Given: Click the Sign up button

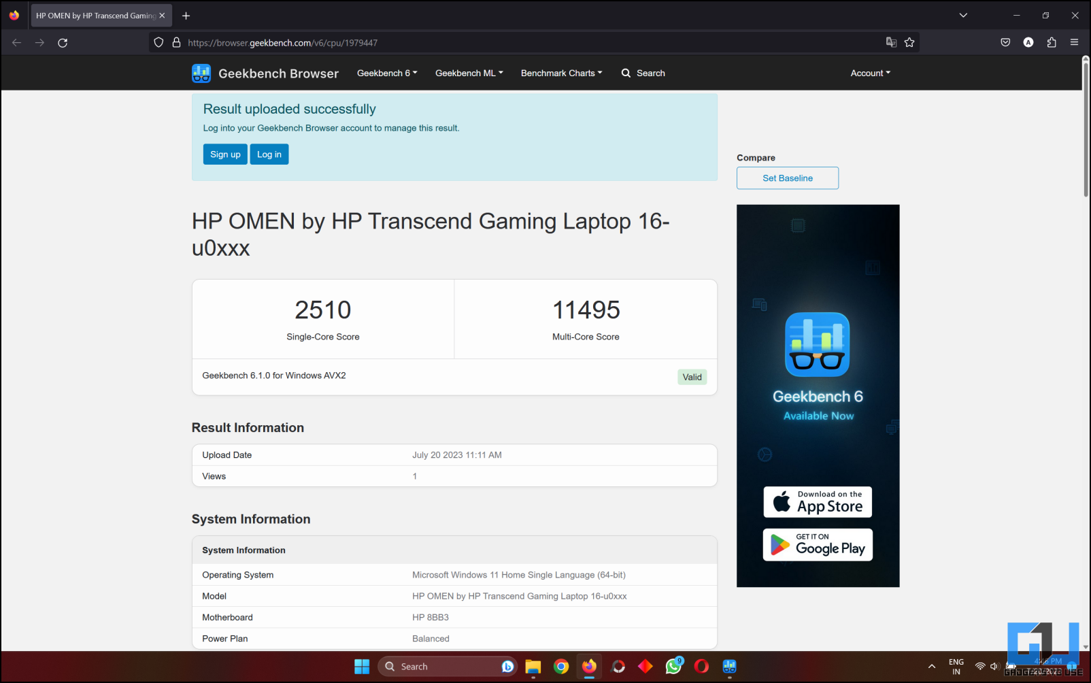Looking at the screenshot, I should 225,154.
